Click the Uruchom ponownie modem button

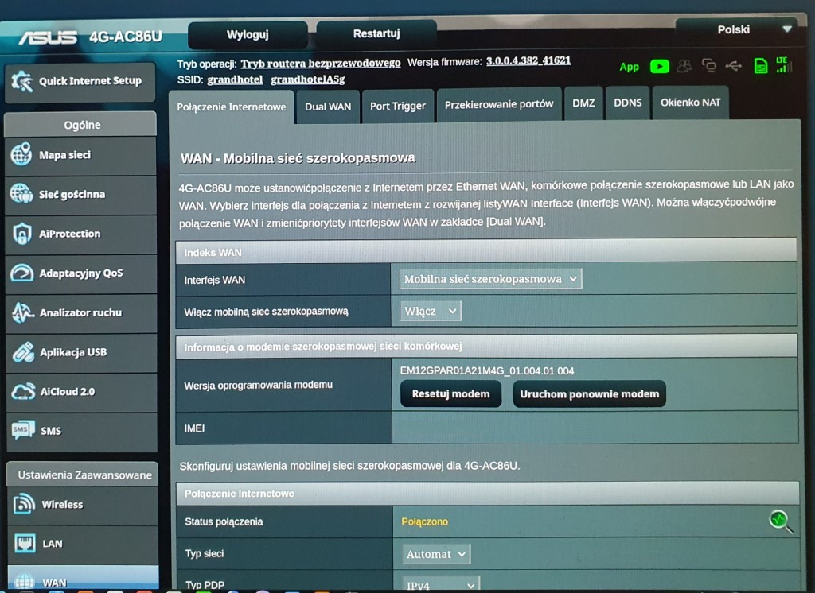click(589, 394)
